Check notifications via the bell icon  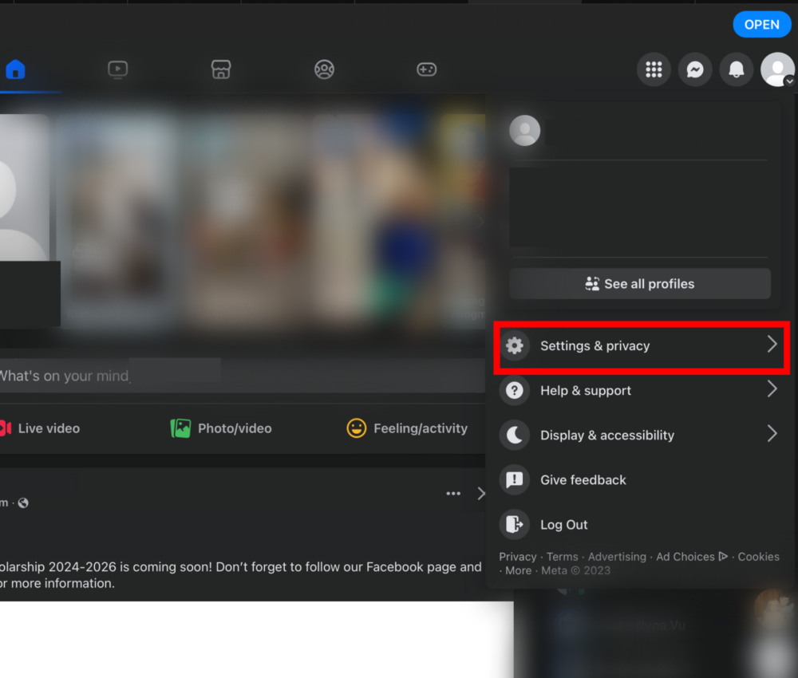(x=737, y=69)
